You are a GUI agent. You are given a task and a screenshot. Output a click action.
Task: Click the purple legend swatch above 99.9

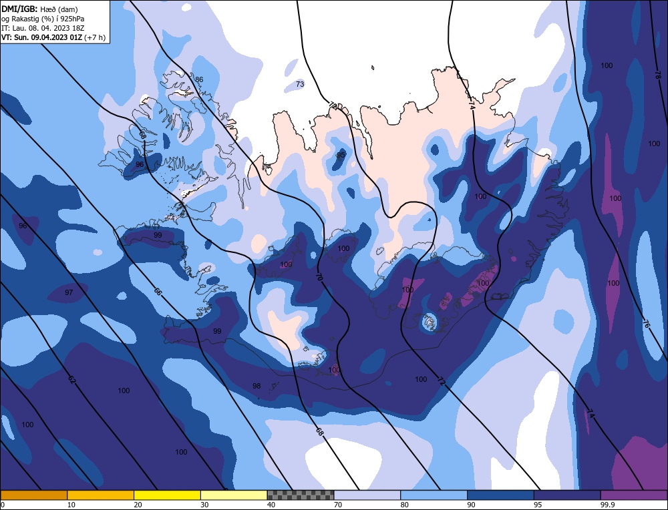pos(634,495)
